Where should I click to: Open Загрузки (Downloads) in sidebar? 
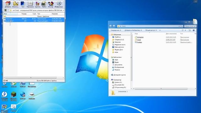coord(117,42)
